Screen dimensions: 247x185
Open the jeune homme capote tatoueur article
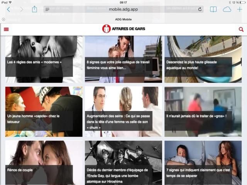pos(44,112)
